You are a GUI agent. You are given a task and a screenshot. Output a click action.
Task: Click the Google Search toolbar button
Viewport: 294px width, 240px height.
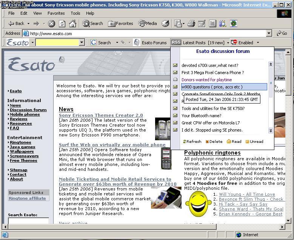pos(101,43)
